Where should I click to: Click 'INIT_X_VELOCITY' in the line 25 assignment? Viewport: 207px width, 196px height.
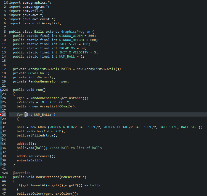(54, 102)
